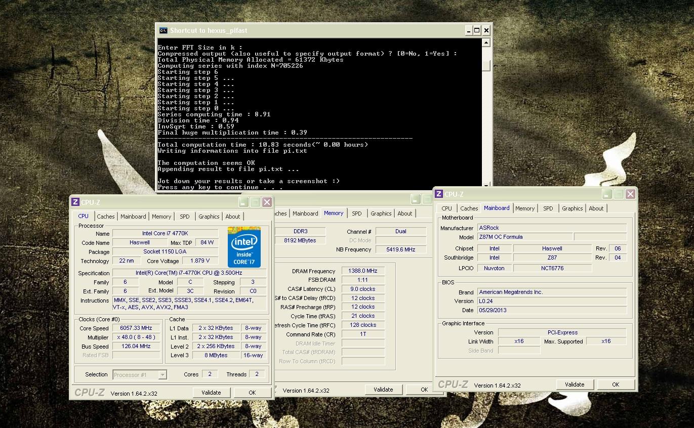This screenshot has width=694, height=428.
Task: Click the Intel Core i7 logo badge
Action: tap(244, 247)
